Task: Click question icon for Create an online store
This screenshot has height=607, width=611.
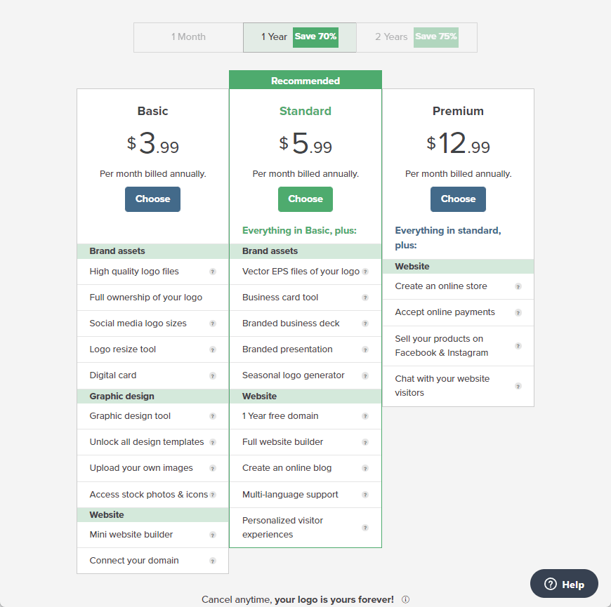Action: [518, 286]
